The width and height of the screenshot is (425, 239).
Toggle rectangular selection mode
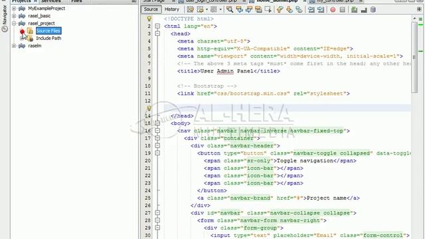(268, 10)
